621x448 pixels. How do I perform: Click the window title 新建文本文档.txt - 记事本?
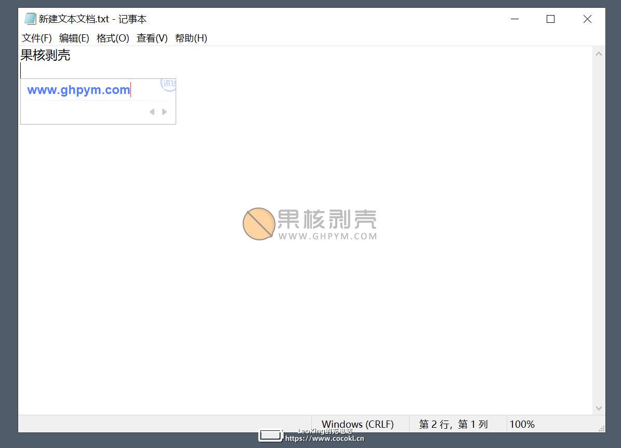point(93,19)
